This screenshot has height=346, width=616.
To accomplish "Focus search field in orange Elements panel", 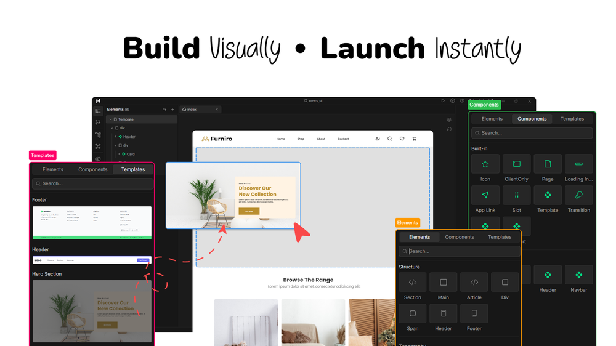I will tap(460, 251).
